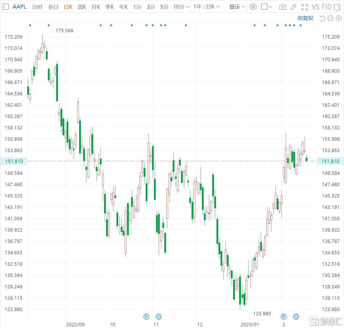Open the 1年：日K range dropdown
The height and width of the screenshot is (328, 344).
point(206,7)
